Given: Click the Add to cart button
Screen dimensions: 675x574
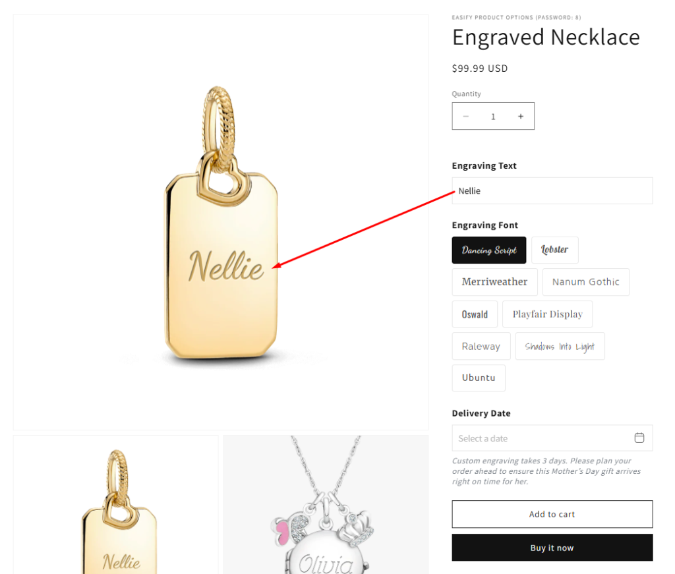Looking at the screenshot, I should click(x=552, y=515).
